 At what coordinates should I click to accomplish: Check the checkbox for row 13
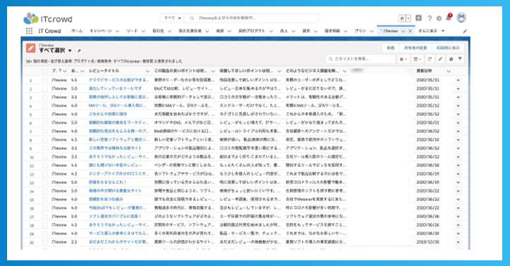click(x=45, y=183)
